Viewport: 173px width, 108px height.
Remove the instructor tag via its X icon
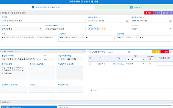click(98, 29)
